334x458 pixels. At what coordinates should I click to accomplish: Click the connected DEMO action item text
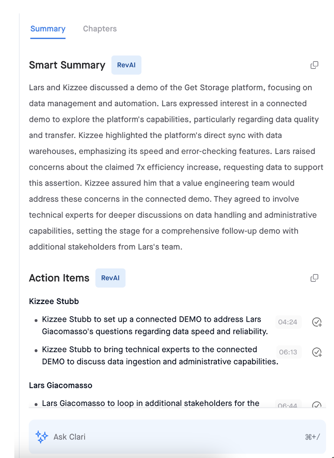(x=155, y=325)
